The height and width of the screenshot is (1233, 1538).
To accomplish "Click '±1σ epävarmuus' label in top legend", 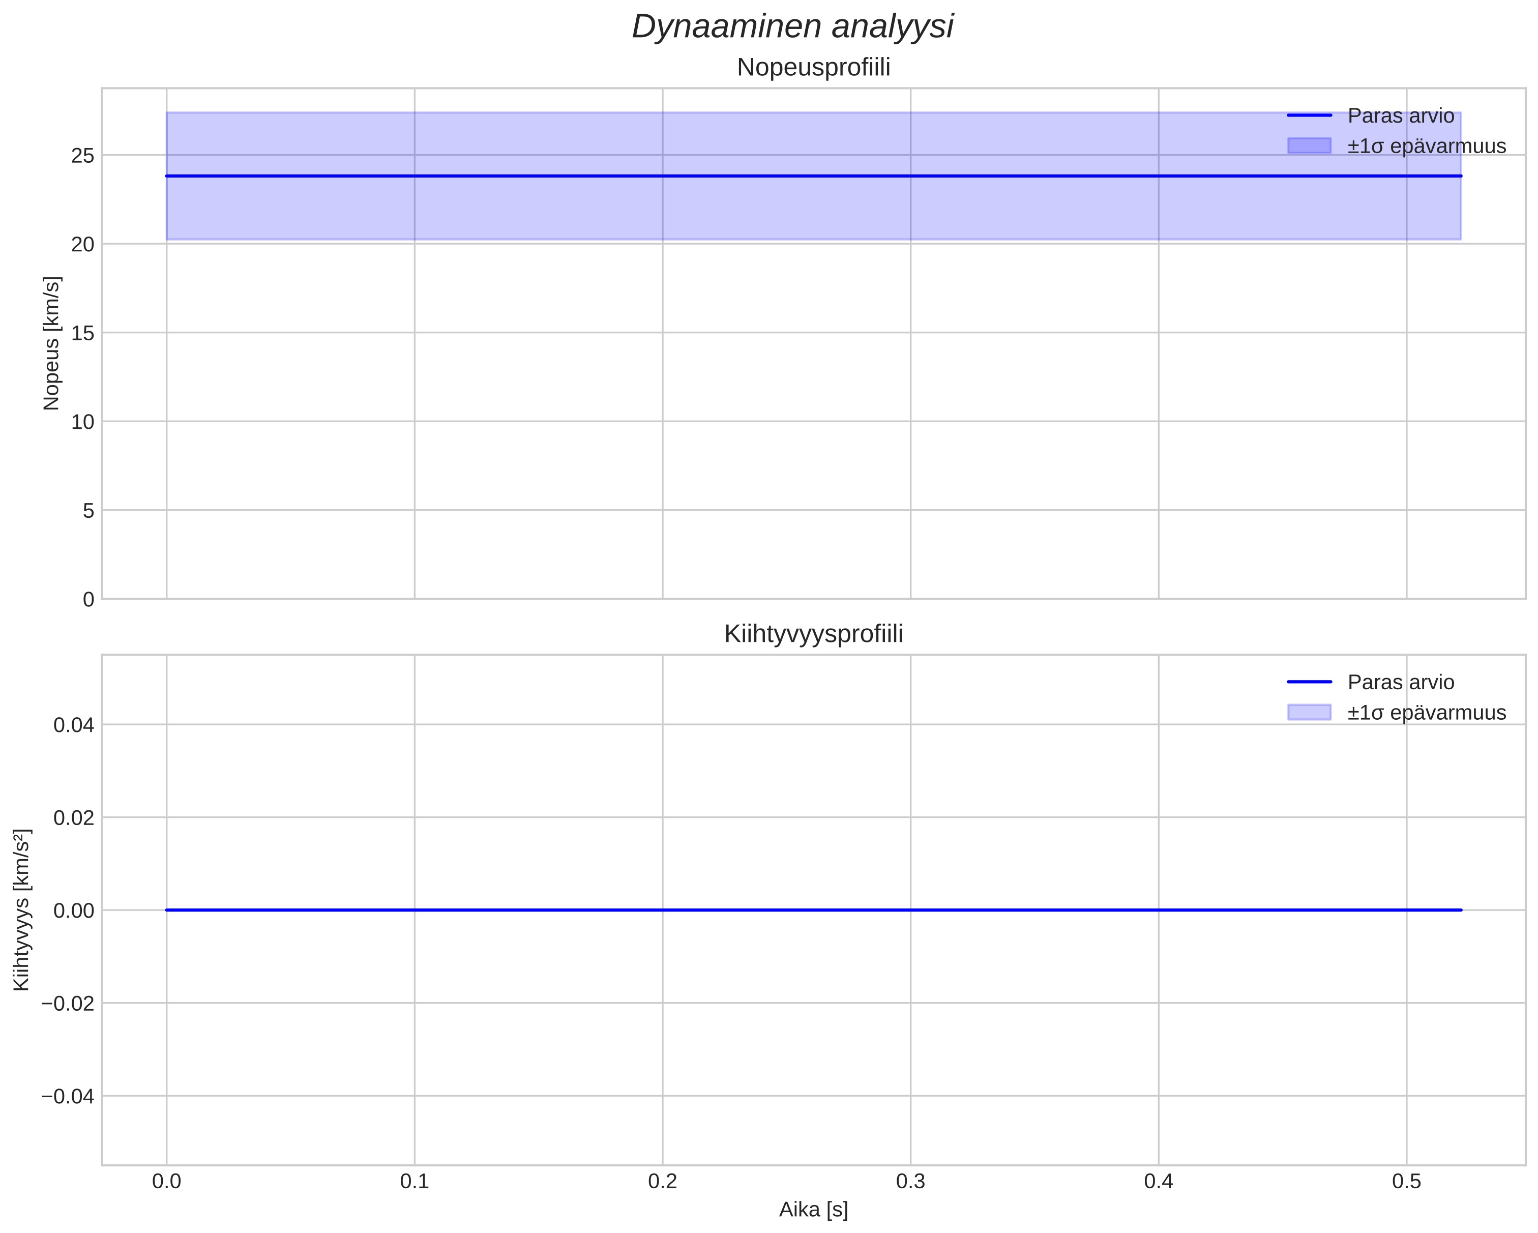I will point(1427,146).
